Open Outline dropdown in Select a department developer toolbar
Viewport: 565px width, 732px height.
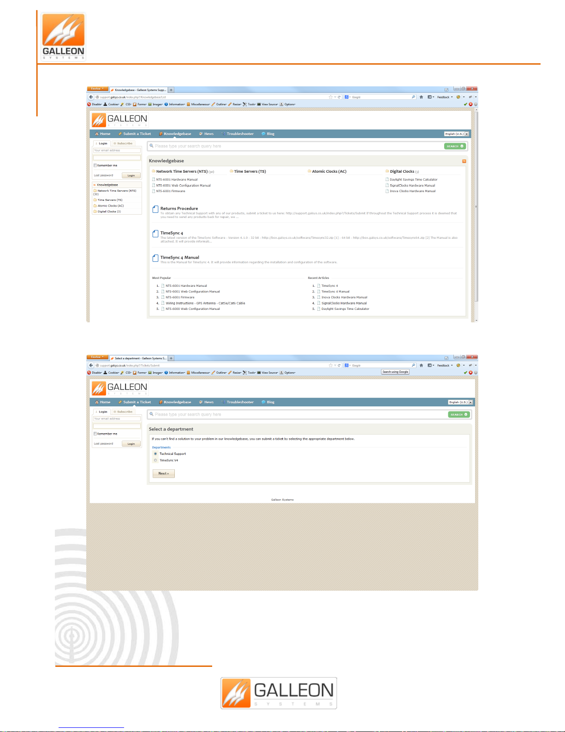pos(219,373)
